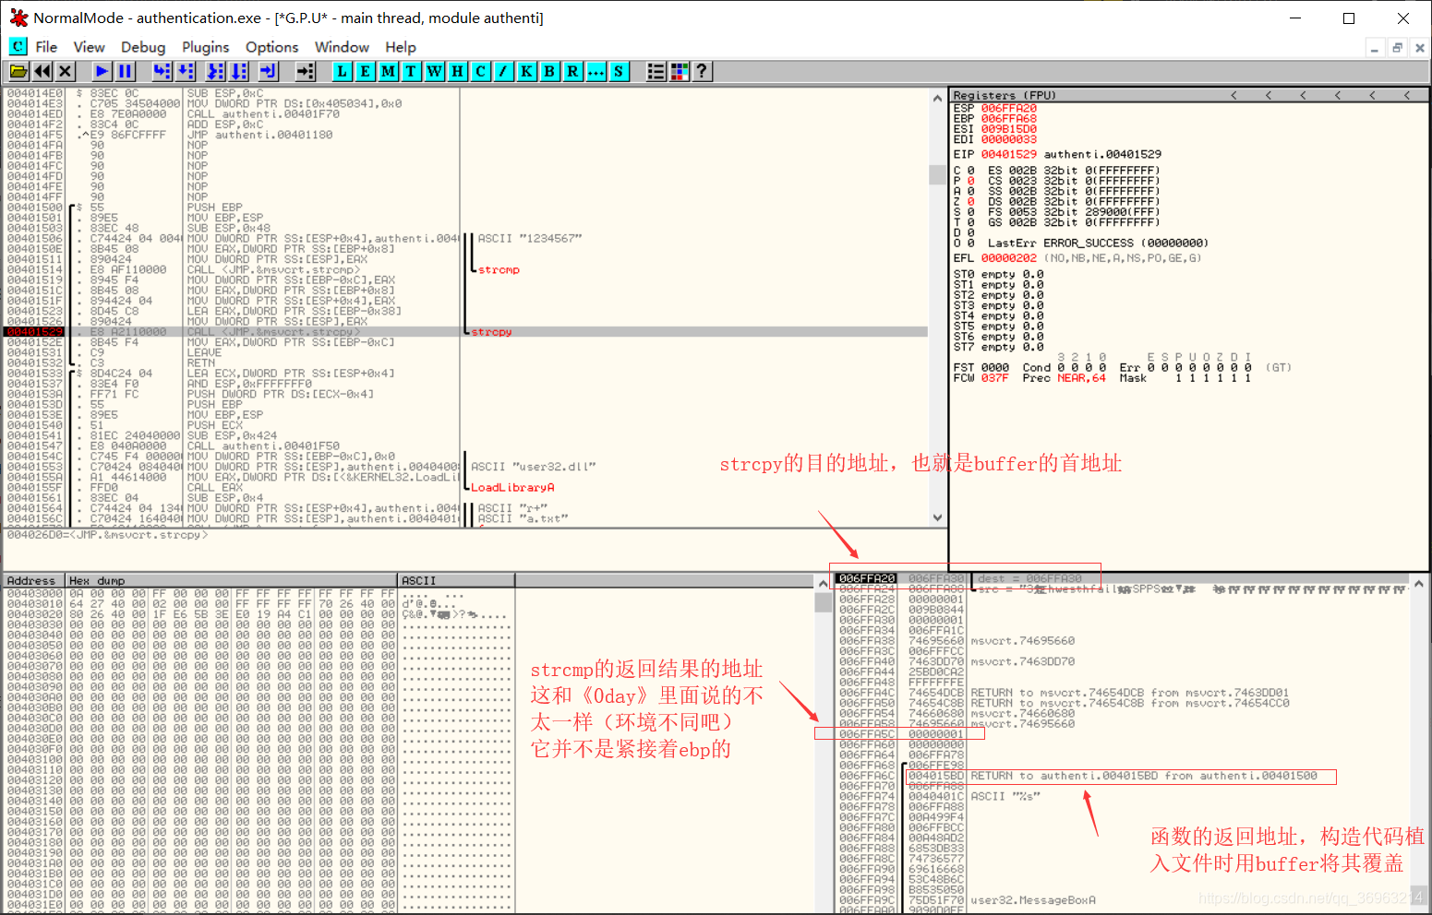Click dump pane scrollbar up arrow
Screen dimensions: 1432x915
pos(823,583)
